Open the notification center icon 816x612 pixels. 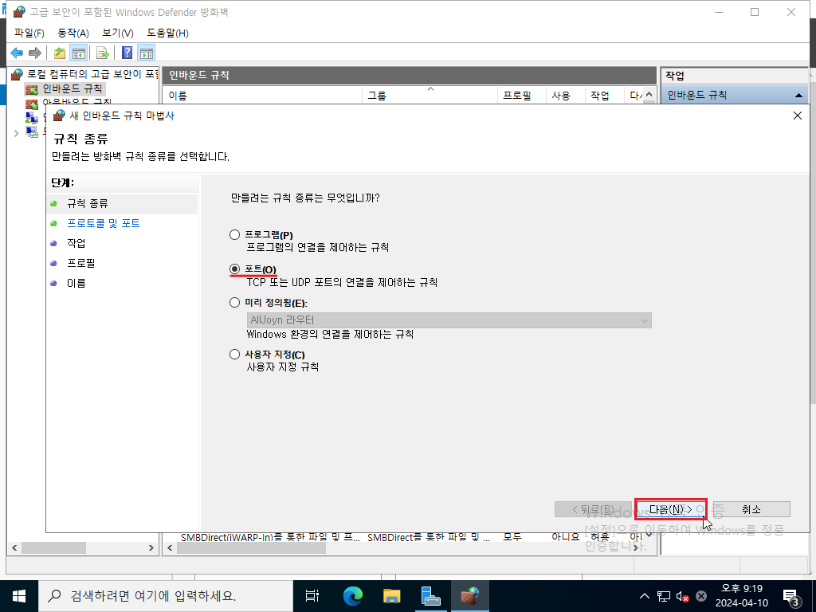pos(791,597)
